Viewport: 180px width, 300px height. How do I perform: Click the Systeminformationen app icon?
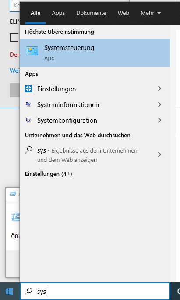click(28, 104)
